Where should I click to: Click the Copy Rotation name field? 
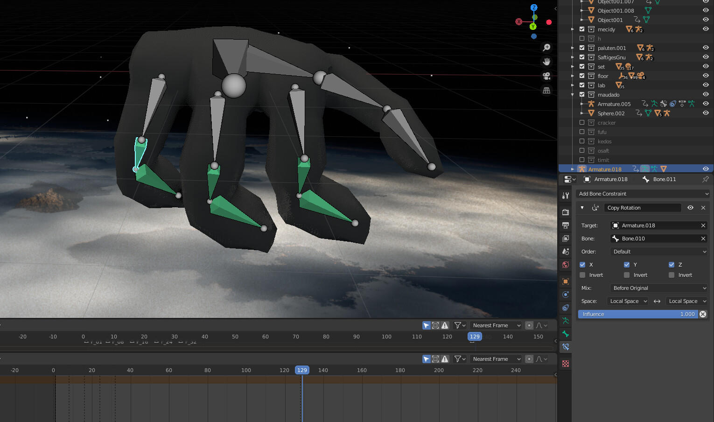[643, 208]
